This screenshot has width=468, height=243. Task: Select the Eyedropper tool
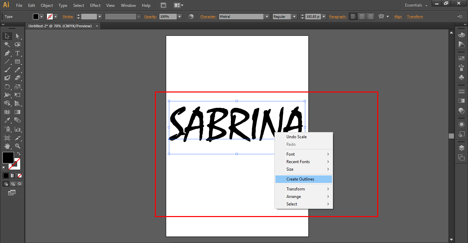(x=7, y=120)
